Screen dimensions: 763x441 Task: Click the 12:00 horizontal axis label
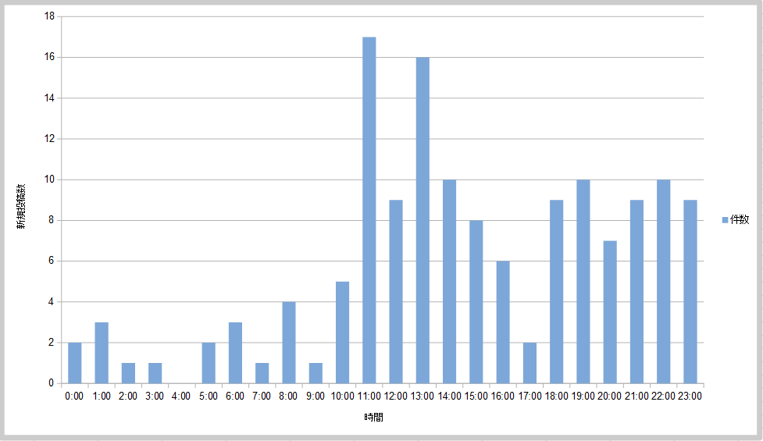tap(396, 397)
